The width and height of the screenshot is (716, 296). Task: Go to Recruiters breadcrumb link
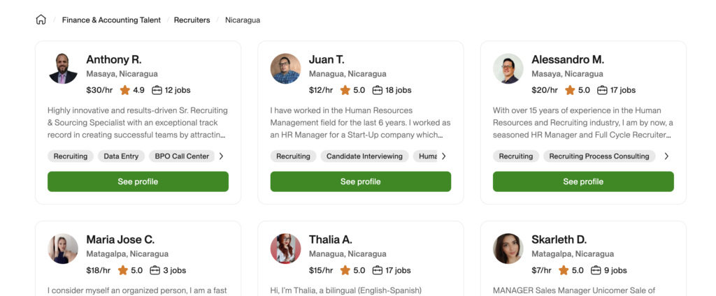click(x=192, y=20)
